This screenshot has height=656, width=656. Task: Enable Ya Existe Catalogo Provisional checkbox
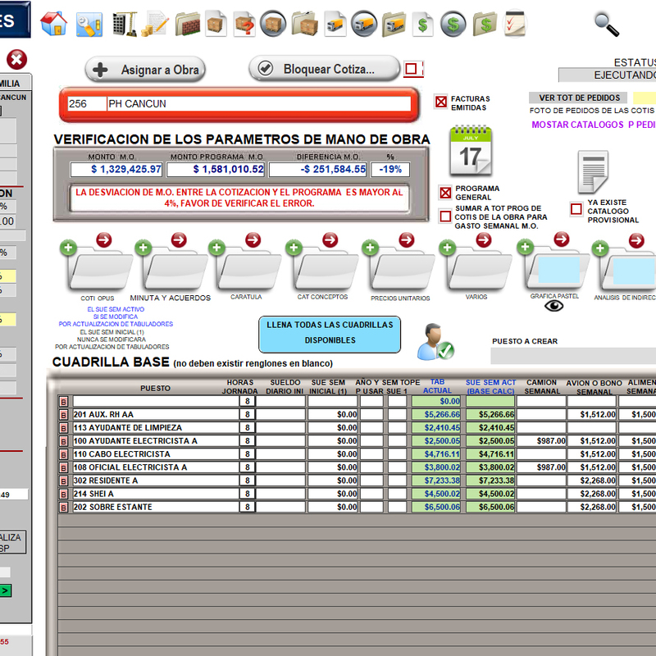click(576, 209)
